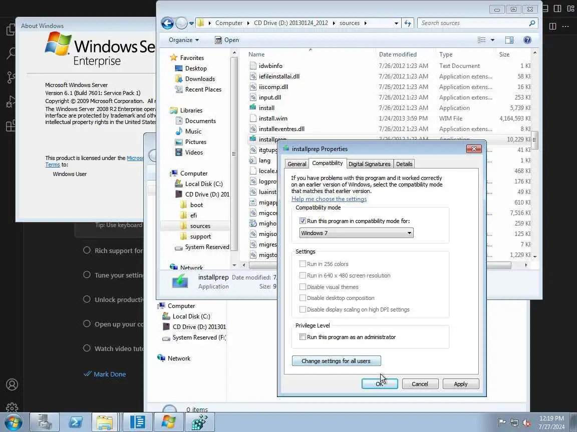Open the VS Code more actions ellipsis
This screenshot has width=577, height=432.
(x=565, y=26)
